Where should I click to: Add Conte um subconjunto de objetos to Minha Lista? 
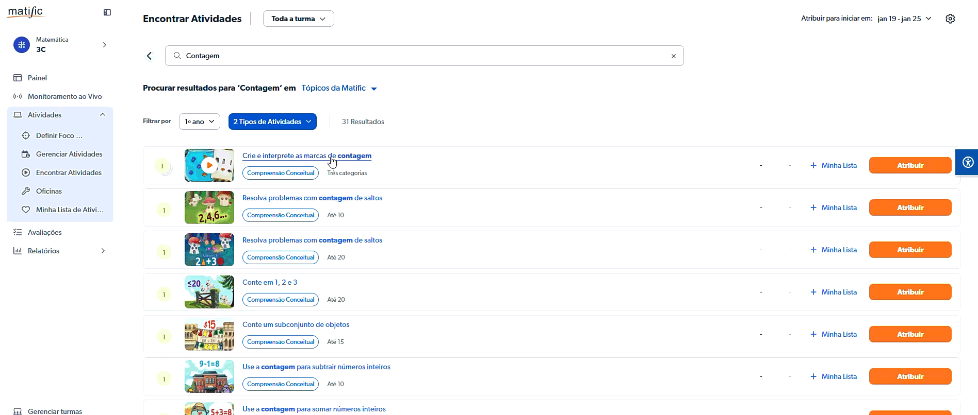834,334
